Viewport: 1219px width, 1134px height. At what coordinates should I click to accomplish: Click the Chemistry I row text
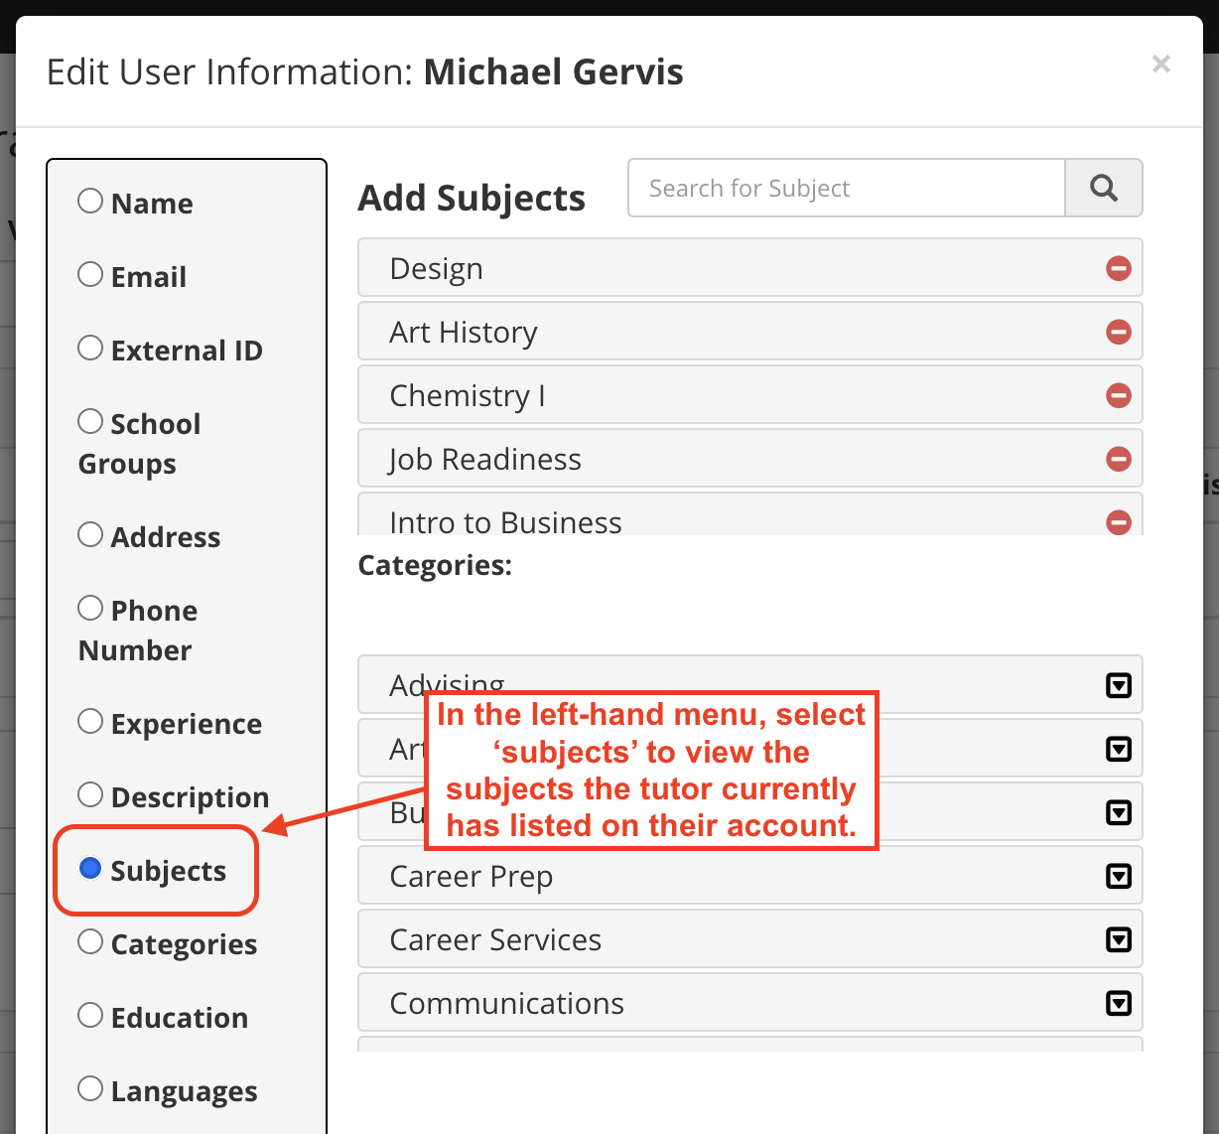tap(468, 396)
